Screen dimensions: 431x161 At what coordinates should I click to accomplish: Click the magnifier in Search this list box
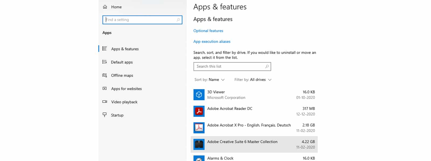(x=267, y=67)
